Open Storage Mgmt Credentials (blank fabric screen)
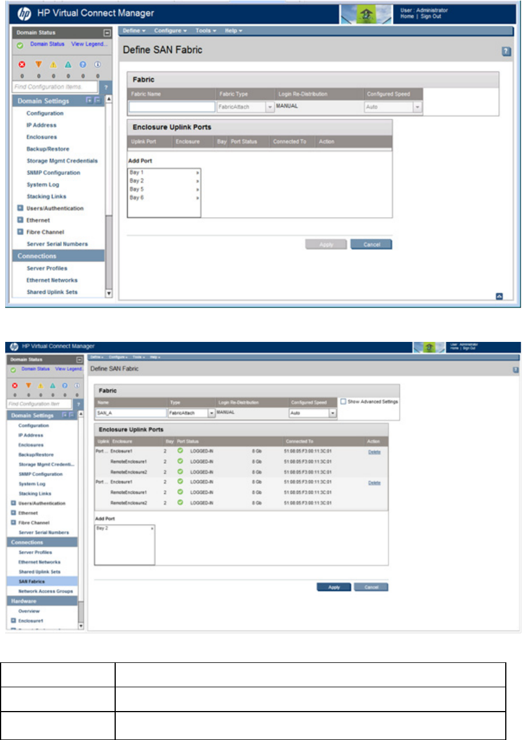This screenshot has width=522, height=740. [62, 161]
